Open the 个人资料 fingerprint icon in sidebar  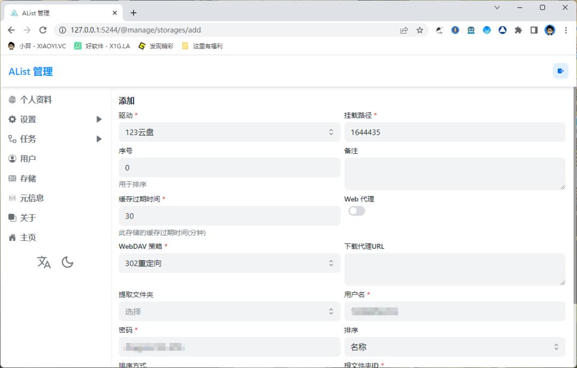tap(12, 99)
